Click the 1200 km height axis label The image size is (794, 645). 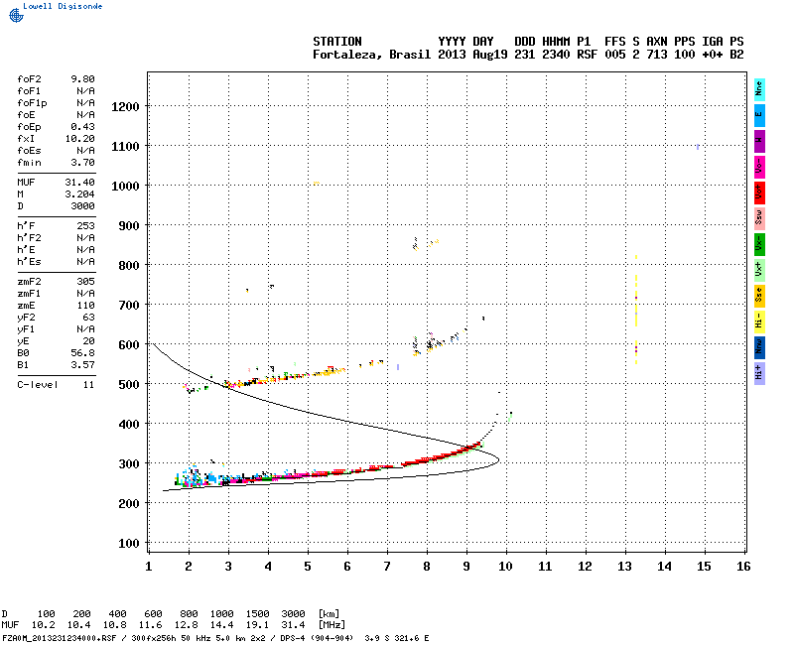pos(125,107)
